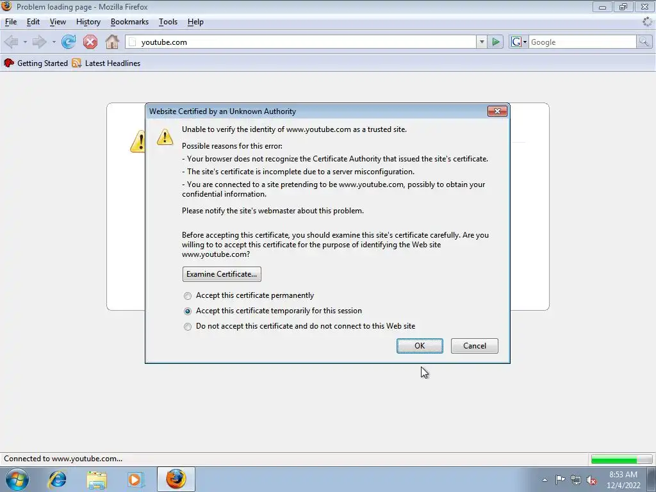This screenshot has width=656, height=492.
Task: Click the muted volume tray icon
Action: tap(591, 480)
